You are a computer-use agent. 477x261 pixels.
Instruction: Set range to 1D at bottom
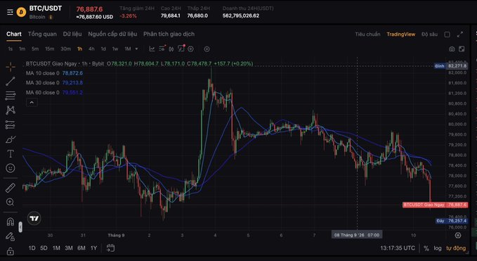coord(32,248)
